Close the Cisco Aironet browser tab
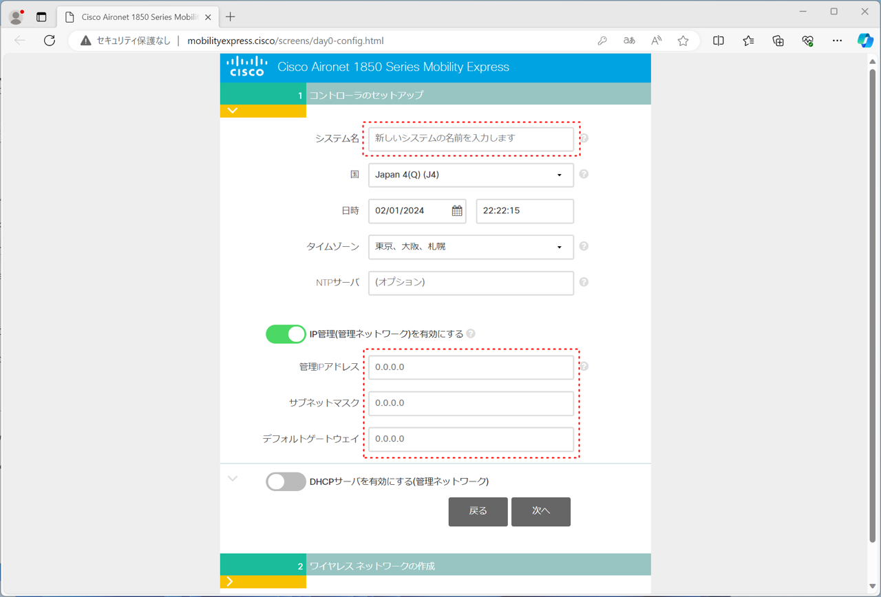The width and height of the screenshot is (881, 597). pyautogui.click(x=208, y=17)
